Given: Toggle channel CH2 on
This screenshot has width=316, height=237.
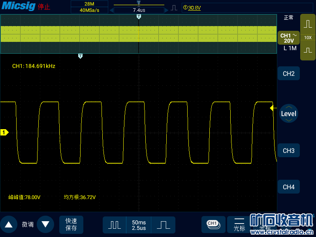Looking at the screenshot, I should point(289,74).
